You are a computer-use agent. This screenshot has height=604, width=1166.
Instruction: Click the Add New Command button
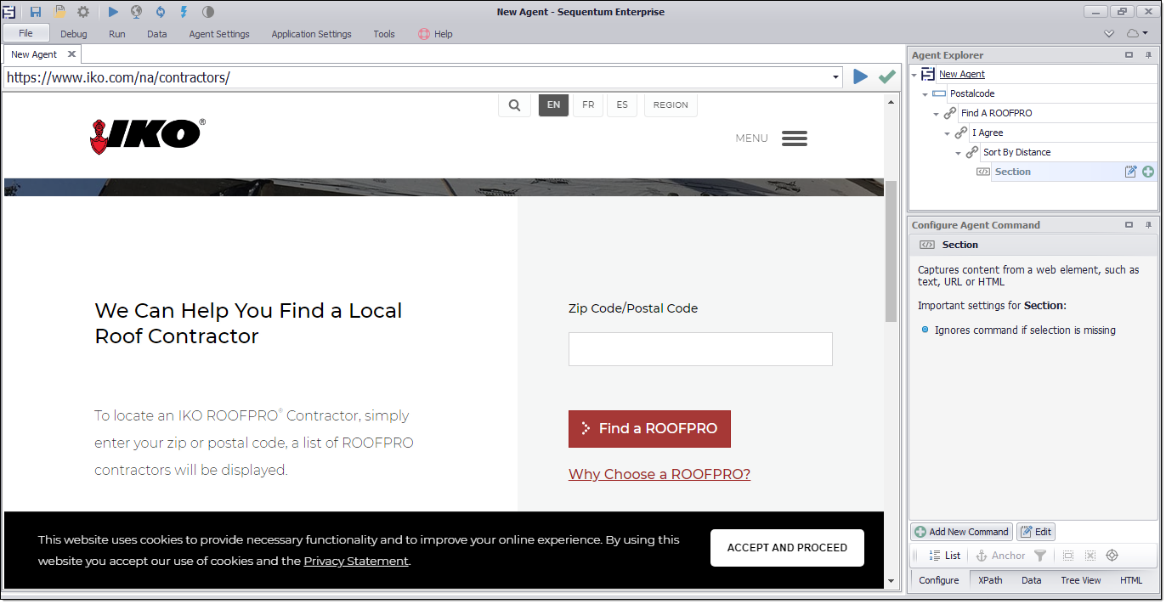(x=961, y=532)
